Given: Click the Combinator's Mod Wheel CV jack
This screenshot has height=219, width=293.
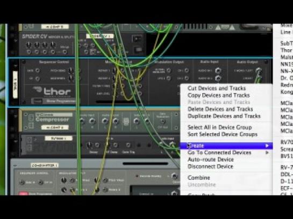Looking at the screenshot, I should point(73,180).
